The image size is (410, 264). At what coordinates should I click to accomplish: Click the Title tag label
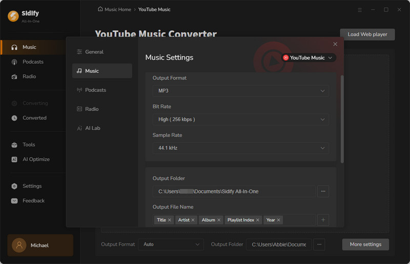[x=161, y=220]
